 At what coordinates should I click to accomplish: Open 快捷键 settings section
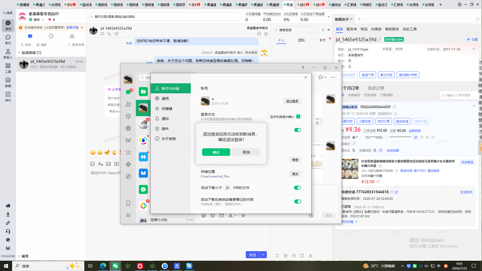[x=171, y=109]
